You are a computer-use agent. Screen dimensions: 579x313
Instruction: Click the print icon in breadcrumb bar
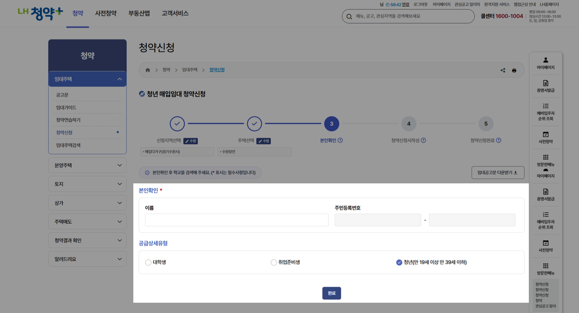click(x=514, y=70)
